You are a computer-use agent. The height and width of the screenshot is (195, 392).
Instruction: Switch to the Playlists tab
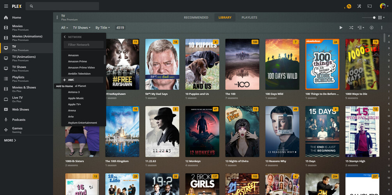point(249,18)
